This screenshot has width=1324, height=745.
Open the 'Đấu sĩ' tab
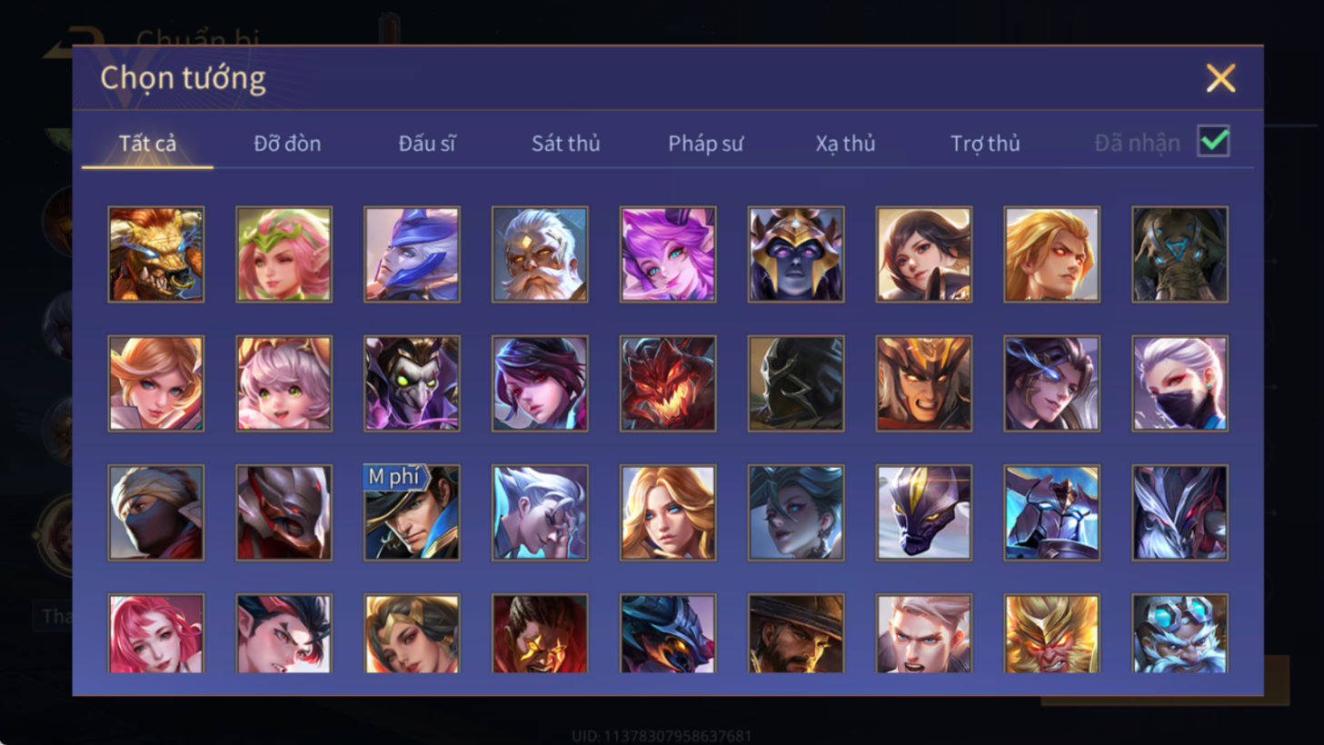click(427, 144)
